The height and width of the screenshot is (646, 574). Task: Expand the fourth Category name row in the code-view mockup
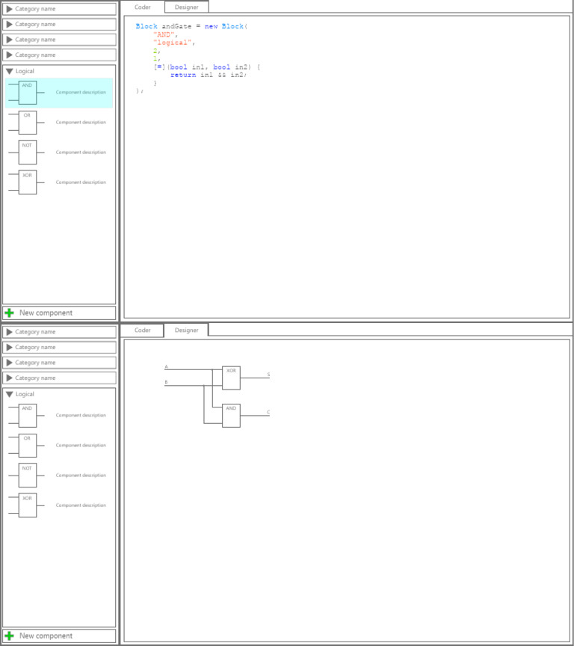[x=59, y=55]
